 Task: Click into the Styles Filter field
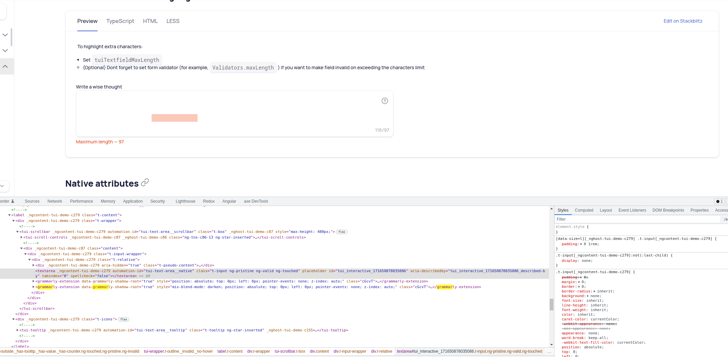point(637,219)
